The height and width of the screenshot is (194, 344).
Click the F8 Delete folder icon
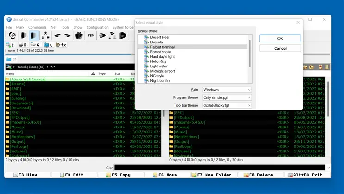pos(246,175)
